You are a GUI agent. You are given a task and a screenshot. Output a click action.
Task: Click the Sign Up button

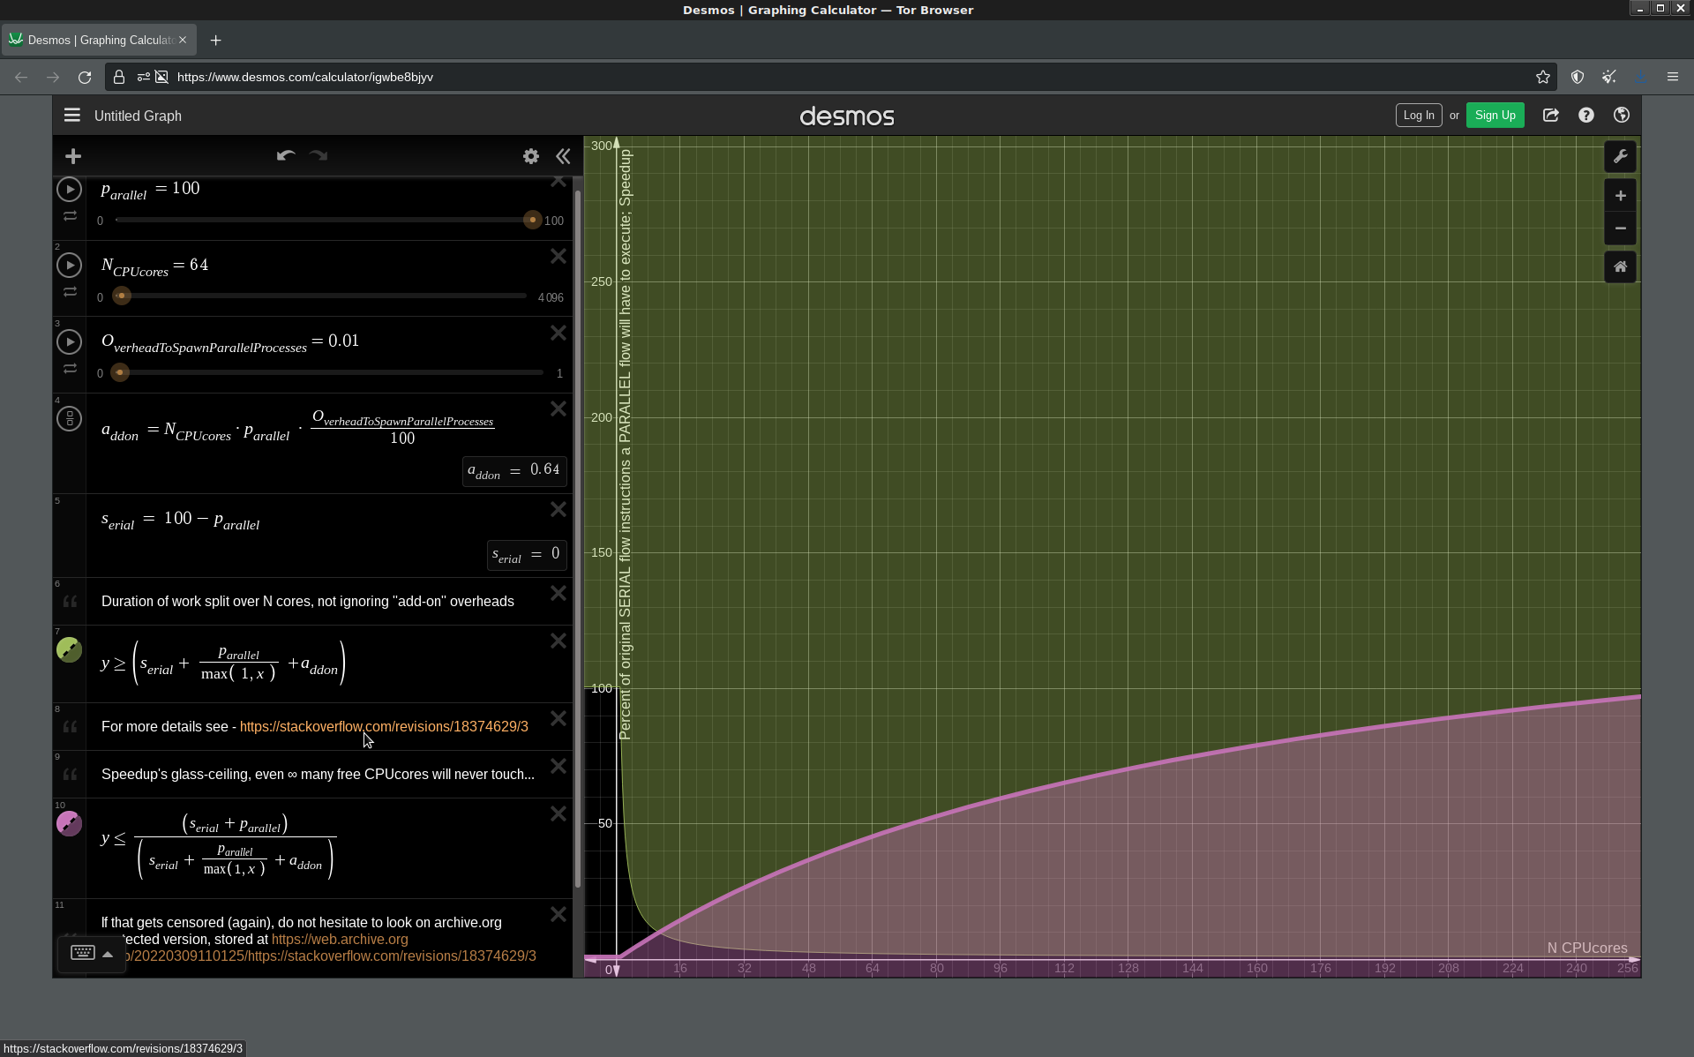tap(1495, 116)
